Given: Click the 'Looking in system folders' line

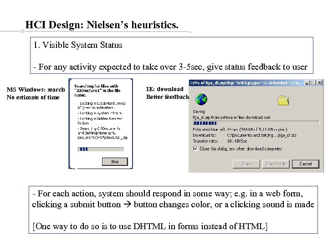Looking at the screenshot, I should coord(100,113).
